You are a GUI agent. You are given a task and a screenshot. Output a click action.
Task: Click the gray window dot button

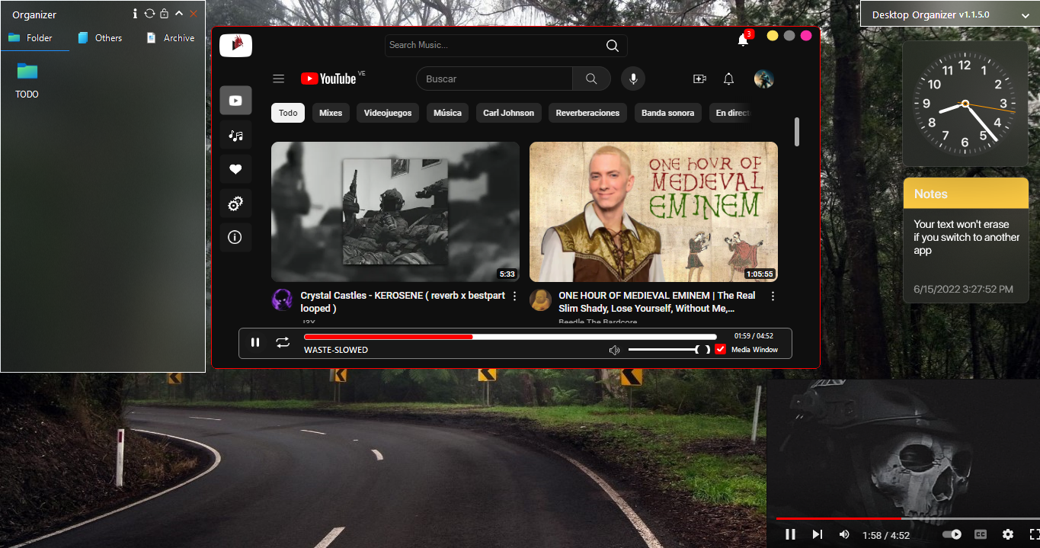click(x=789, y=35)
